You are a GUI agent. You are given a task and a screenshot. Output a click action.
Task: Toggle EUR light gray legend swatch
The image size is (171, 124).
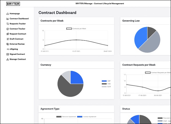tap(104, 87)
